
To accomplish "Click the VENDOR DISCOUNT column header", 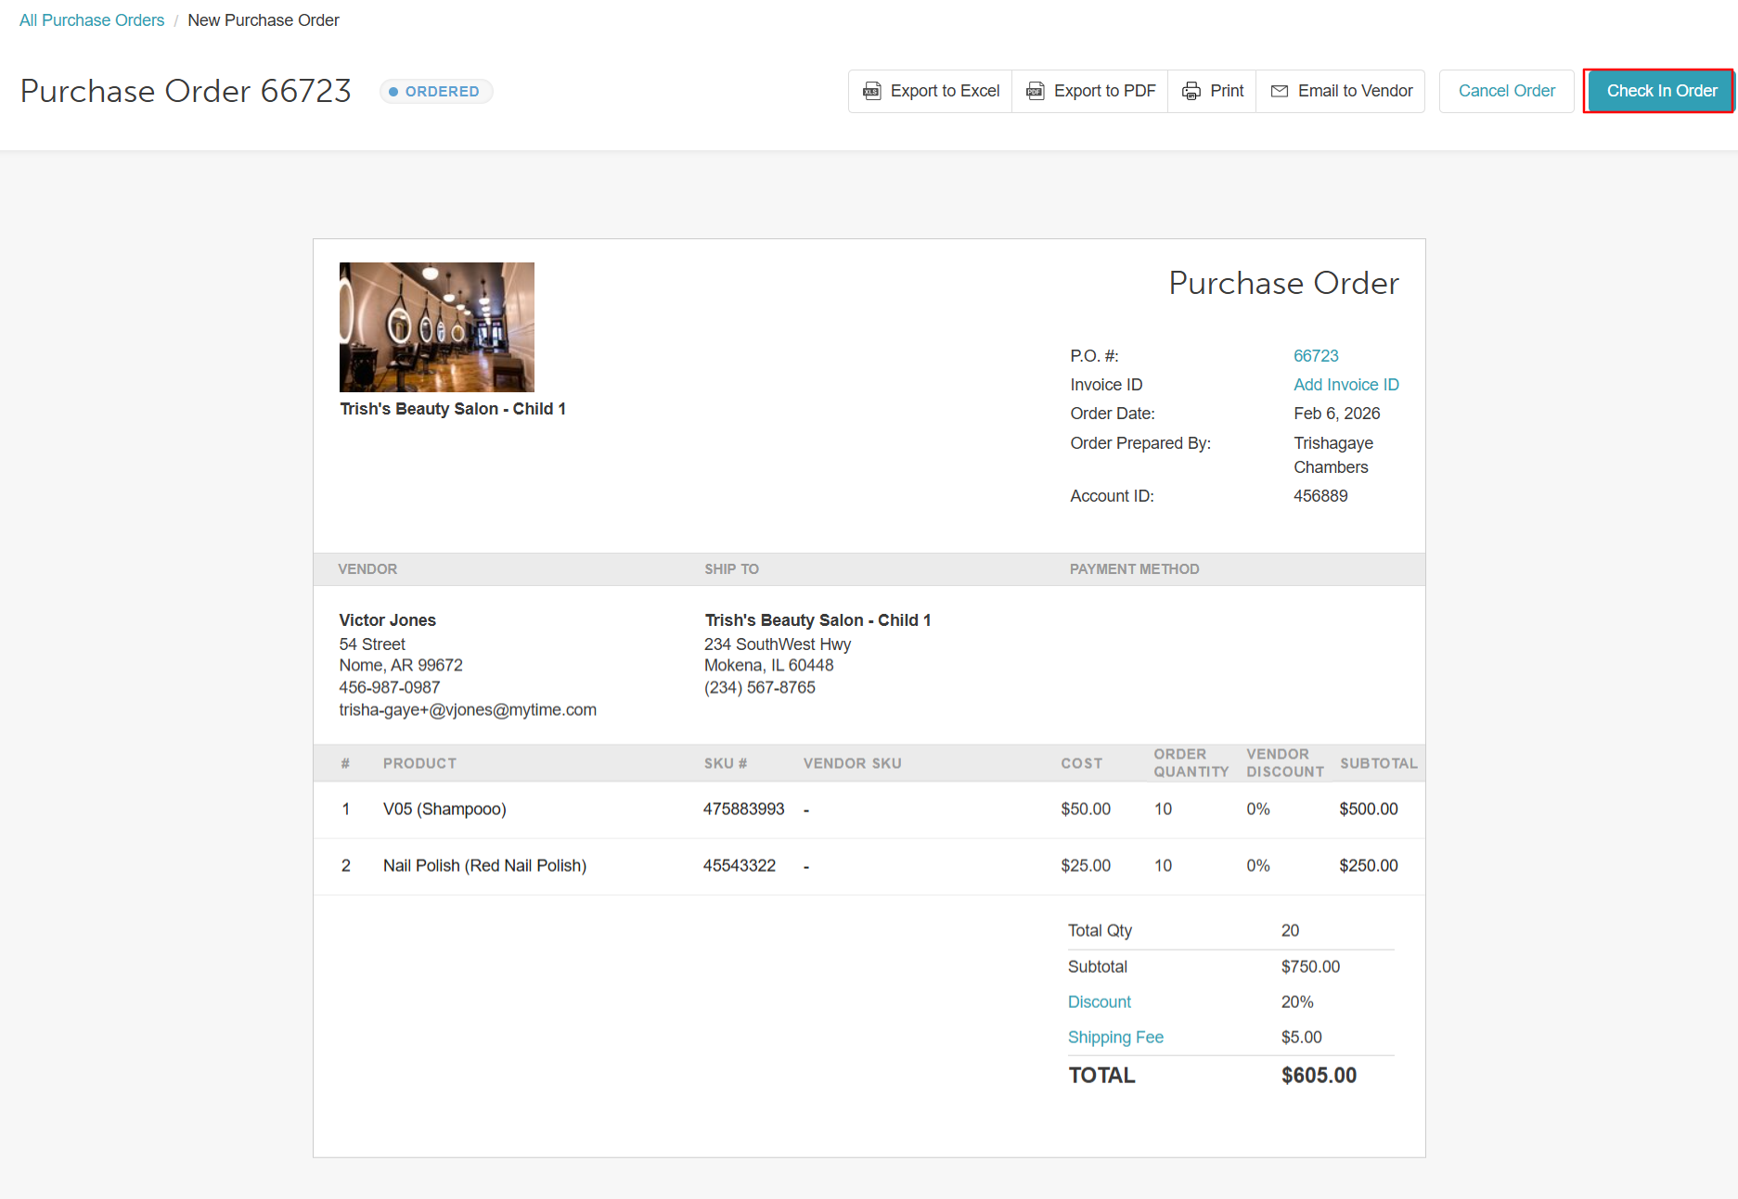I will (1284, 763).
